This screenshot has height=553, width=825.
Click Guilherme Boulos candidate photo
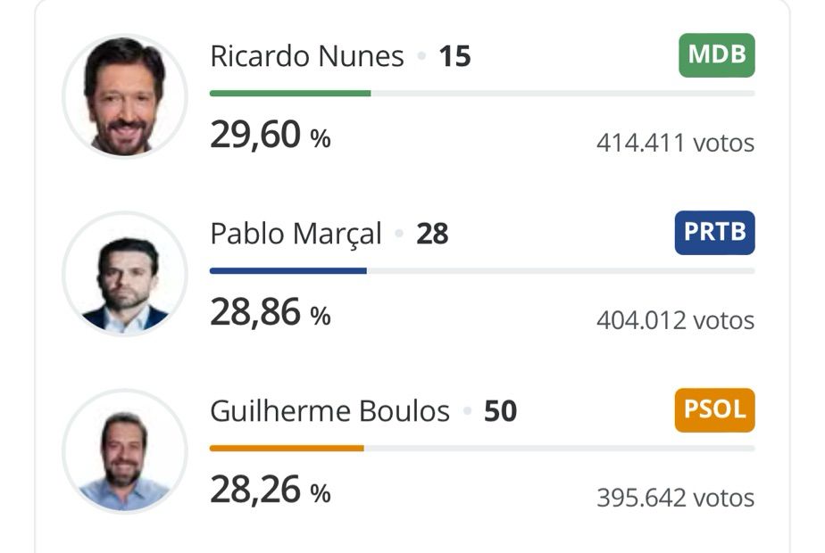pyautogui.click(x=125, y=451)
